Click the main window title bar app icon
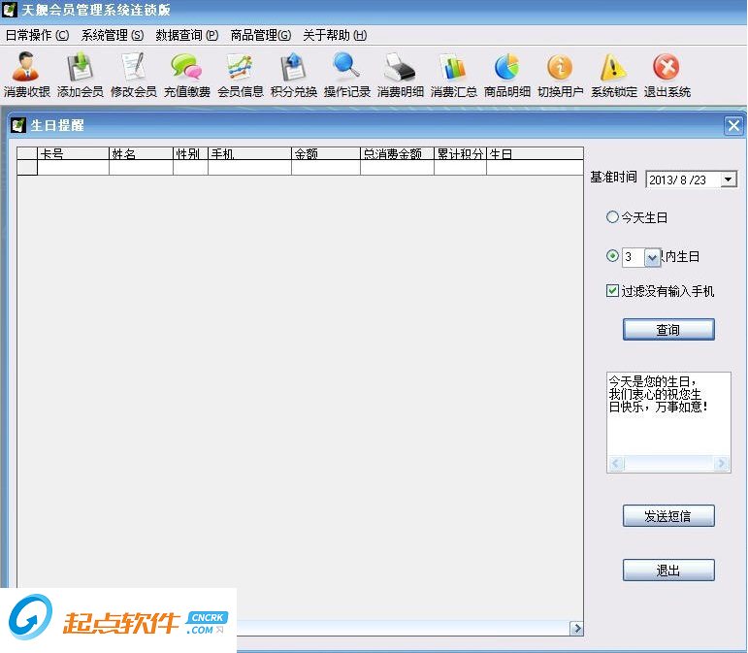The image size is (748, 653). (x=10, y=10)
